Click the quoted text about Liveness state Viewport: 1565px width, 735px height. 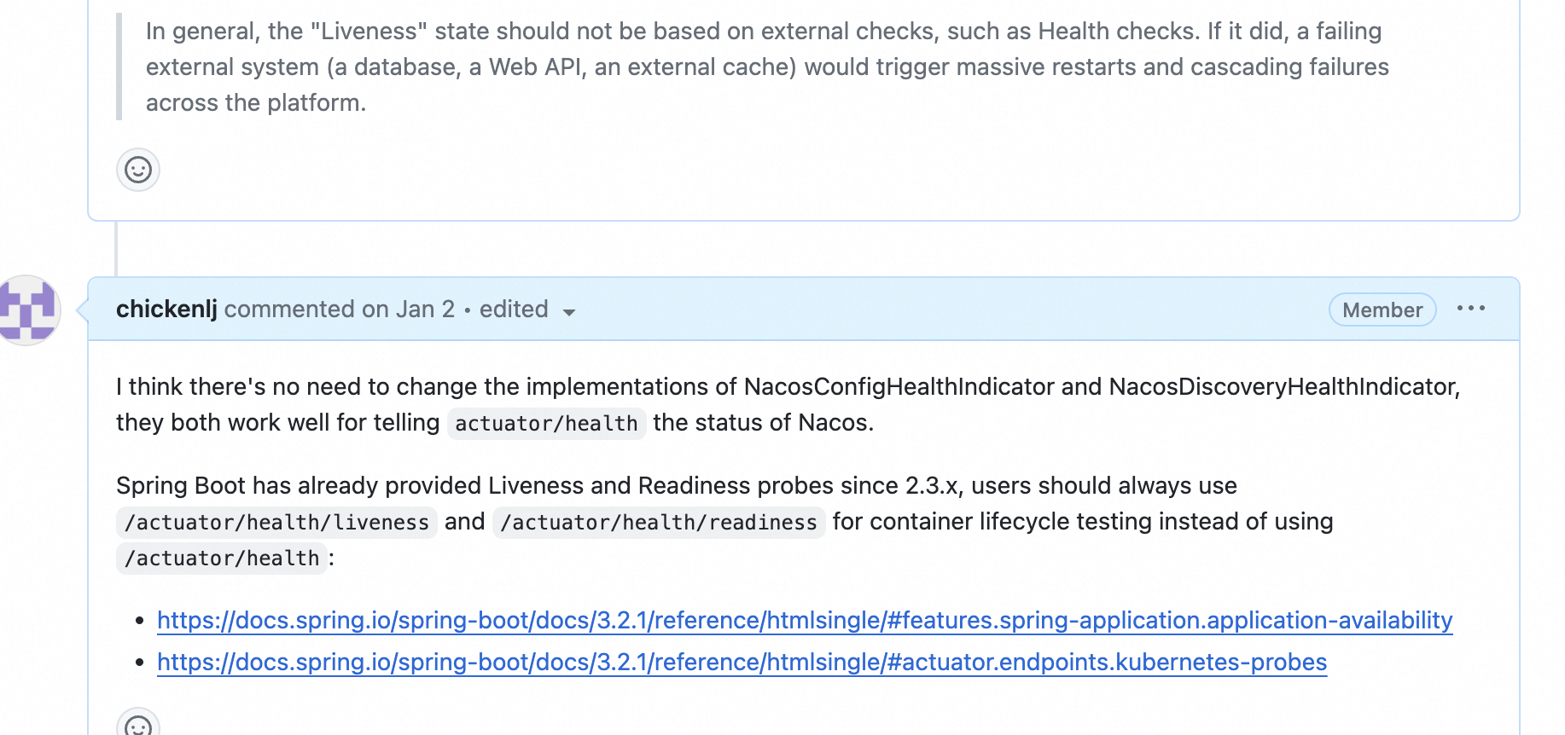[x=767, y=67]
